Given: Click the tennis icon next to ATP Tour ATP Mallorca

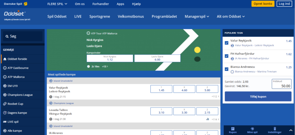Looking at the screenshot, I should coord(88,33).
